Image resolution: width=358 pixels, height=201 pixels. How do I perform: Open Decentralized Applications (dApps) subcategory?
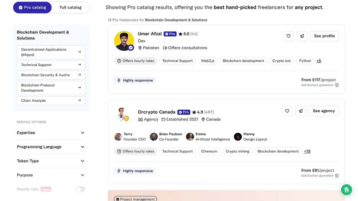point(51,52)
